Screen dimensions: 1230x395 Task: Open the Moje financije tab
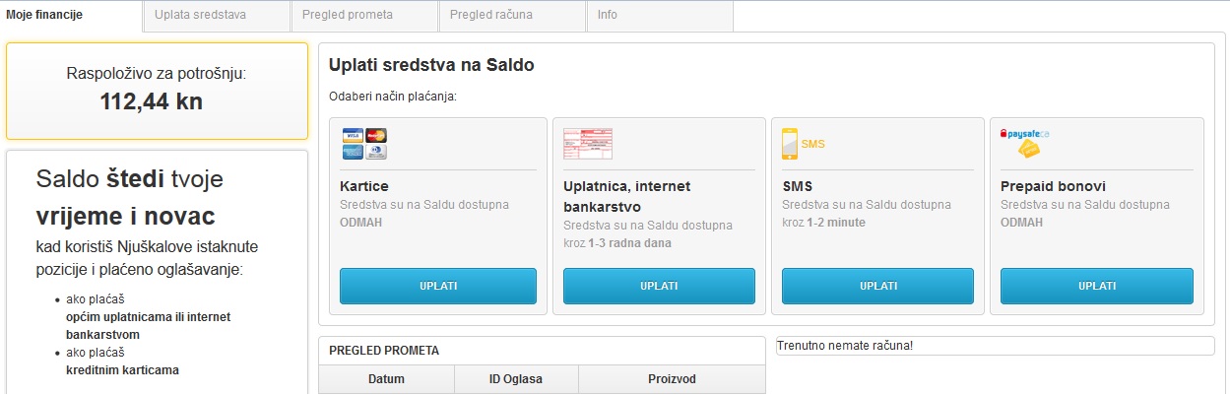coord(44,16)
